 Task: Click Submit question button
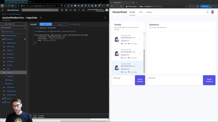point(140,80)
